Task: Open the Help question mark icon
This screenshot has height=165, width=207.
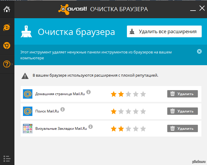Action: pos(6,64)
